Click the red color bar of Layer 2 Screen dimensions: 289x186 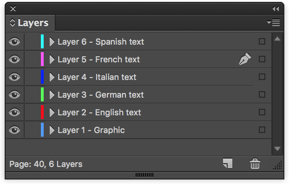42,113
